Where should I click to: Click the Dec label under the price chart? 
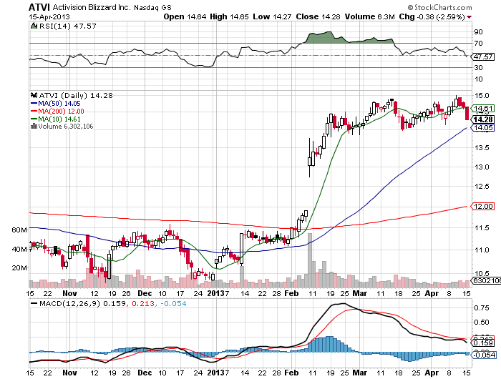click(145, 293)
